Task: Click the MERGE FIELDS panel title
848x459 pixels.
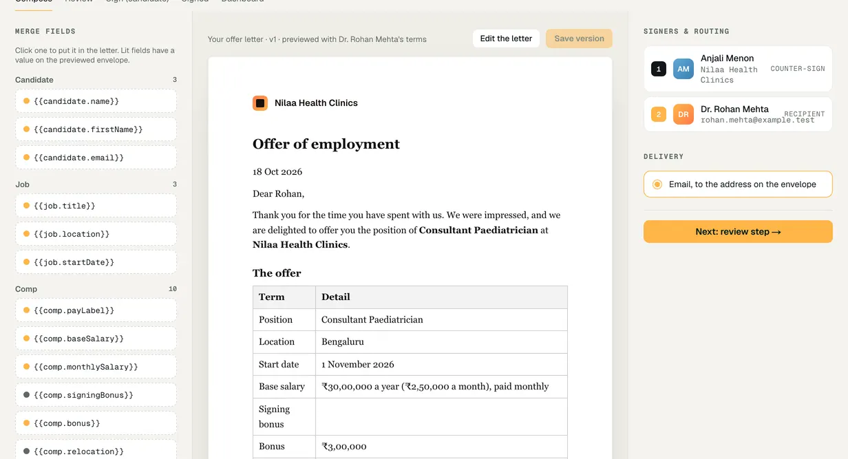Action: (45, 31)
